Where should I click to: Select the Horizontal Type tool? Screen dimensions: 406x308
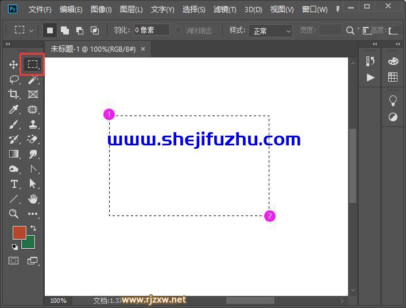[x=14, y=184]
